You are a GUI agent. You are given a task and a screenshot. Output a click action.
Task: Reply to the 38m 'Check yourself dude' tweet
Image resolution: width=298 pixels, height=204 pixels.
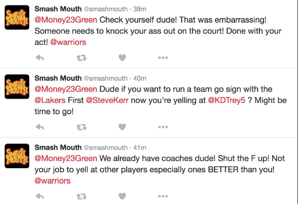click(x=41, y=58)
